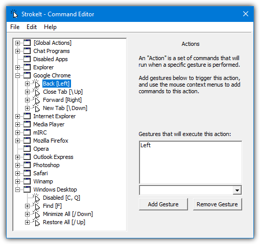
Task: Open the gesture selection dropdown arrow
Action: click(237, 190)
